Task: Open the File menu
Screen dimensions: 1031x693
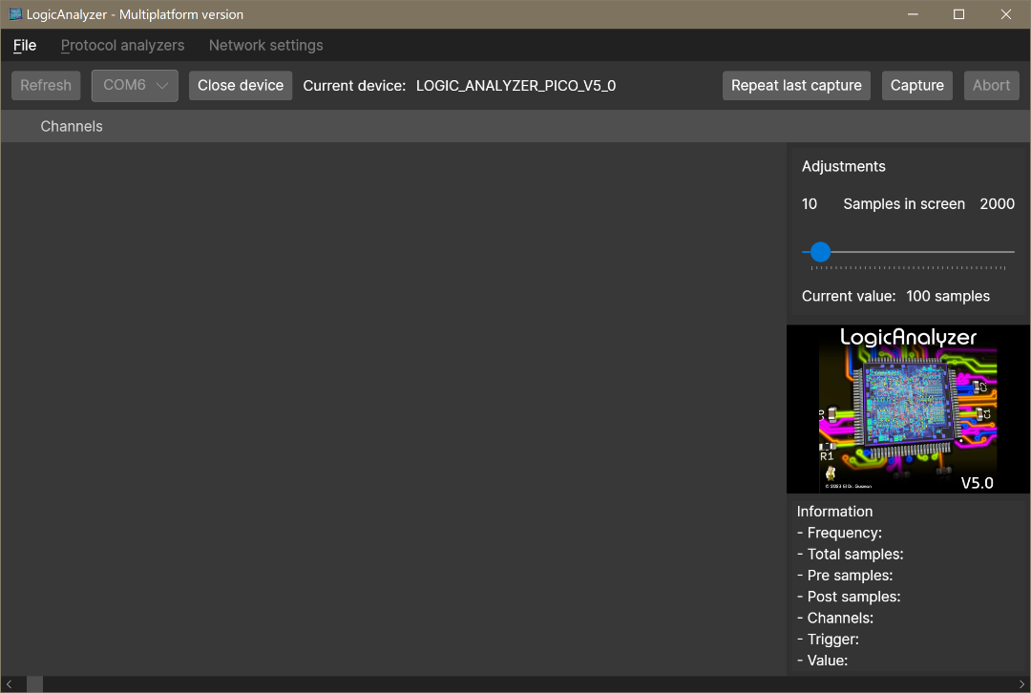Action: point(25,46)
